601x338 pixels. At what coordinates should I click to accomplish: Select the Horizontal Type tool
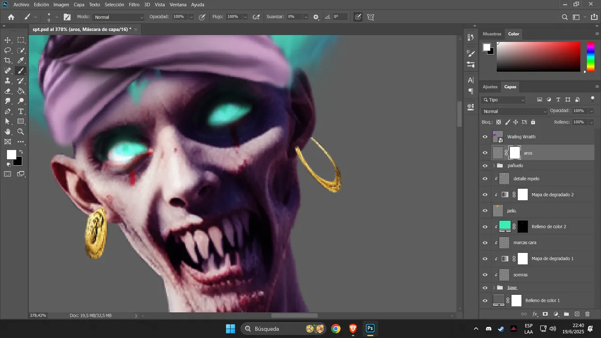[x=21, y=111]
